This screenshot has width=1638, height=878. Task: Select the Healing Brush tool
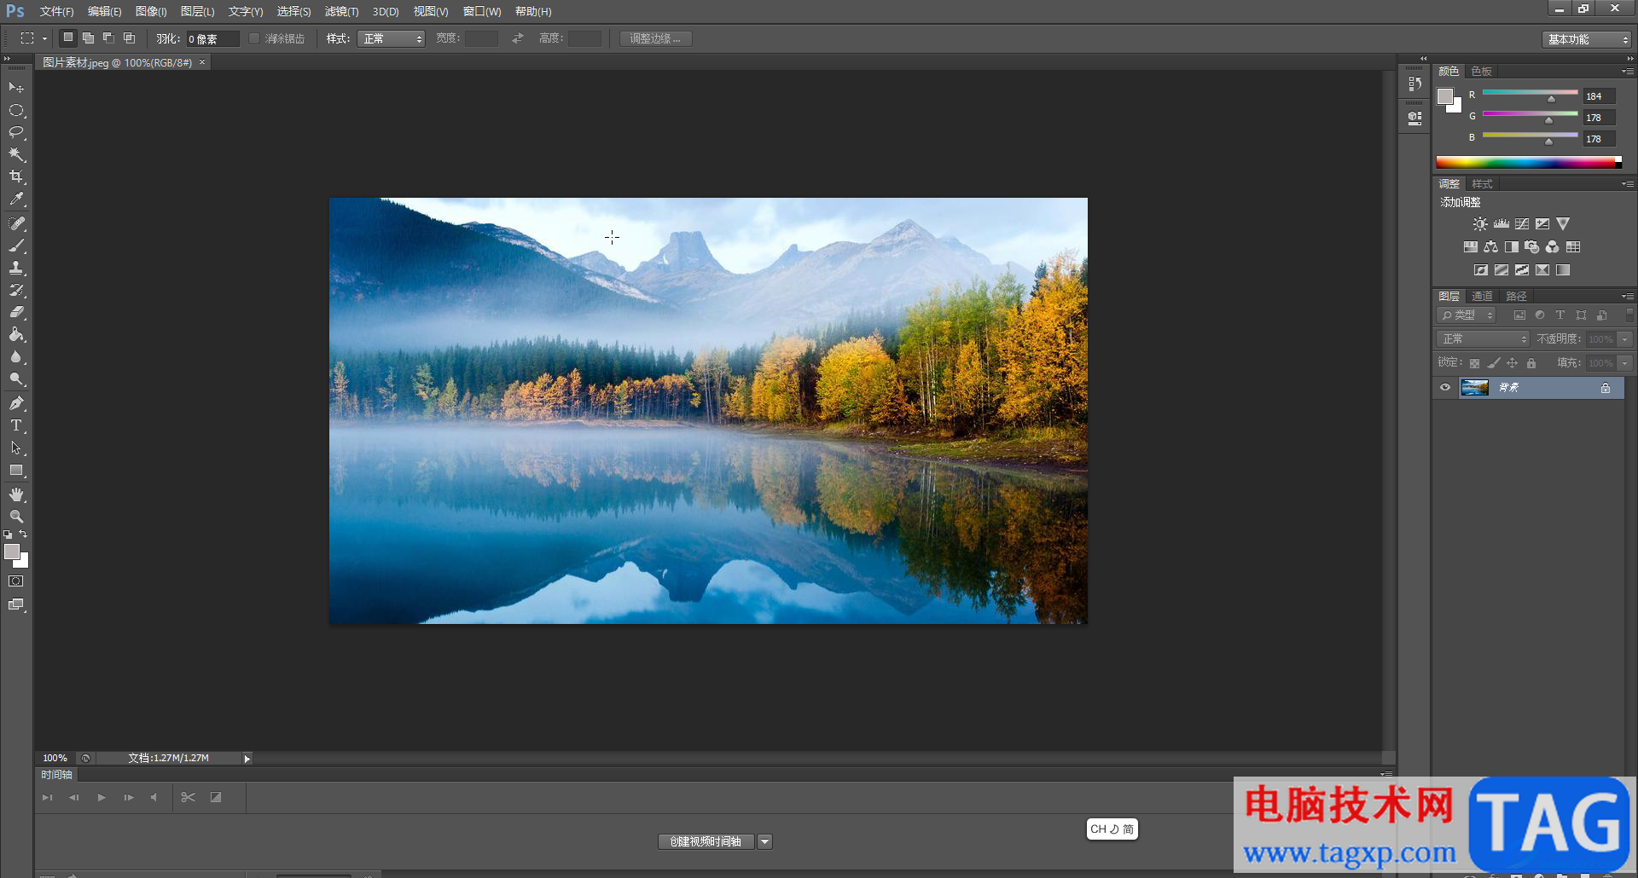click(x=16, y=223)
